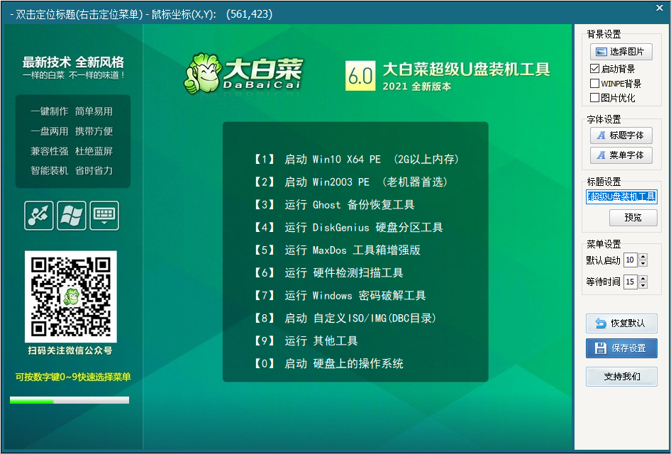This screenshot has width=671, height=454.
Task: Decrease the 默认启动 value with down arrow
Action: (643, 264)
